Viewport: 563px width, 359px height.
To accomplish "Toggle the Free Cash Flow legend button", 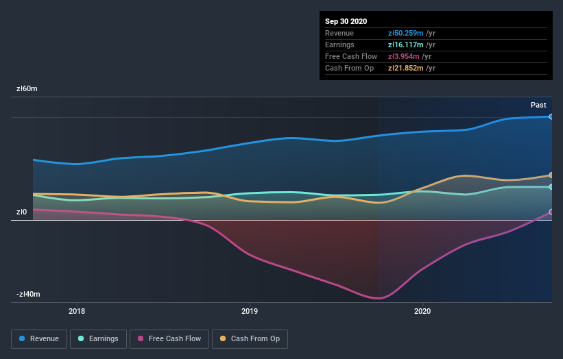I will [x=169, y=339].
